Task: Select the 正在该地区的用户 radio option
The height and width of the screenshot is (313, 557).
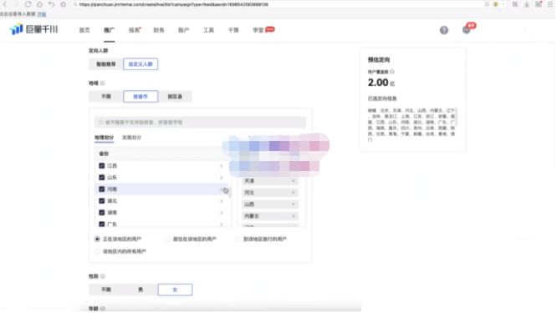Action: point(97,240)
